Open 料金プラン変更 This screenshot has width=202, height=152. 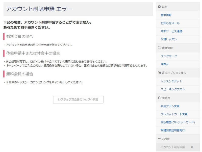pyautogui.click(x=178, y=106)
